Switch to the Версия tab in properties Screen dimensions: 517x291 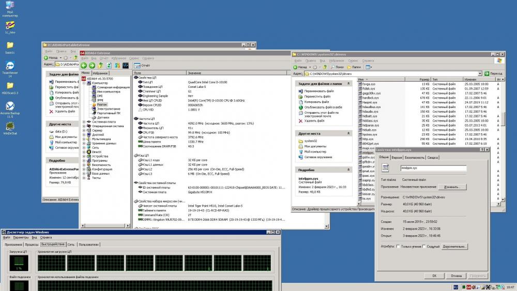[x=397, y=157]
